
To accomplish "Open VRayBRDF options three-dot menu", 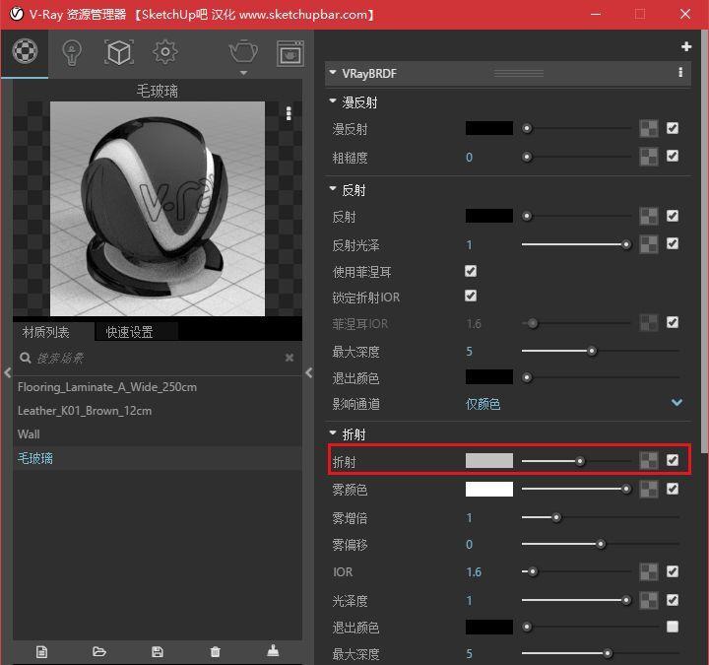I will coord(680,73).
